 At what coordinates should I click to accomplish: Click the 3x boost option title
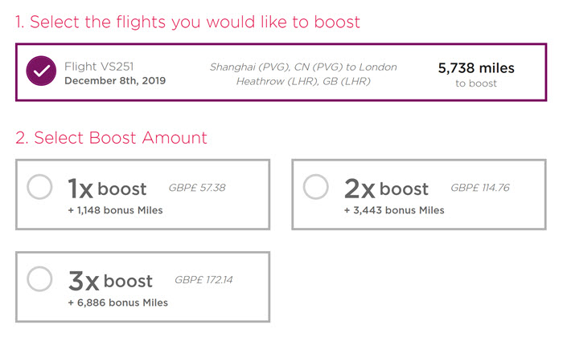(x=110, y=281)
